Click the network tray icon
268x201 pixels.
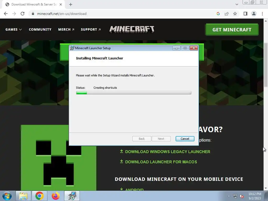point(235,196)
